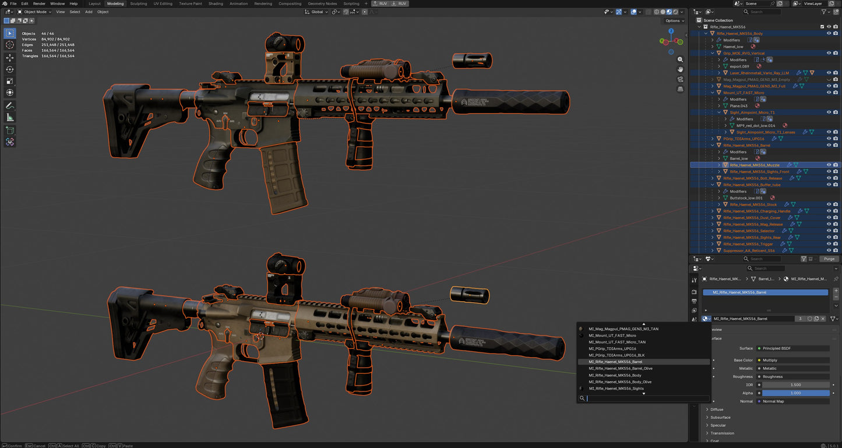Toggle visibility of Grip_MOE_RVG_Vertical
Screen dimensions: 842x448
tap(829, 53)
